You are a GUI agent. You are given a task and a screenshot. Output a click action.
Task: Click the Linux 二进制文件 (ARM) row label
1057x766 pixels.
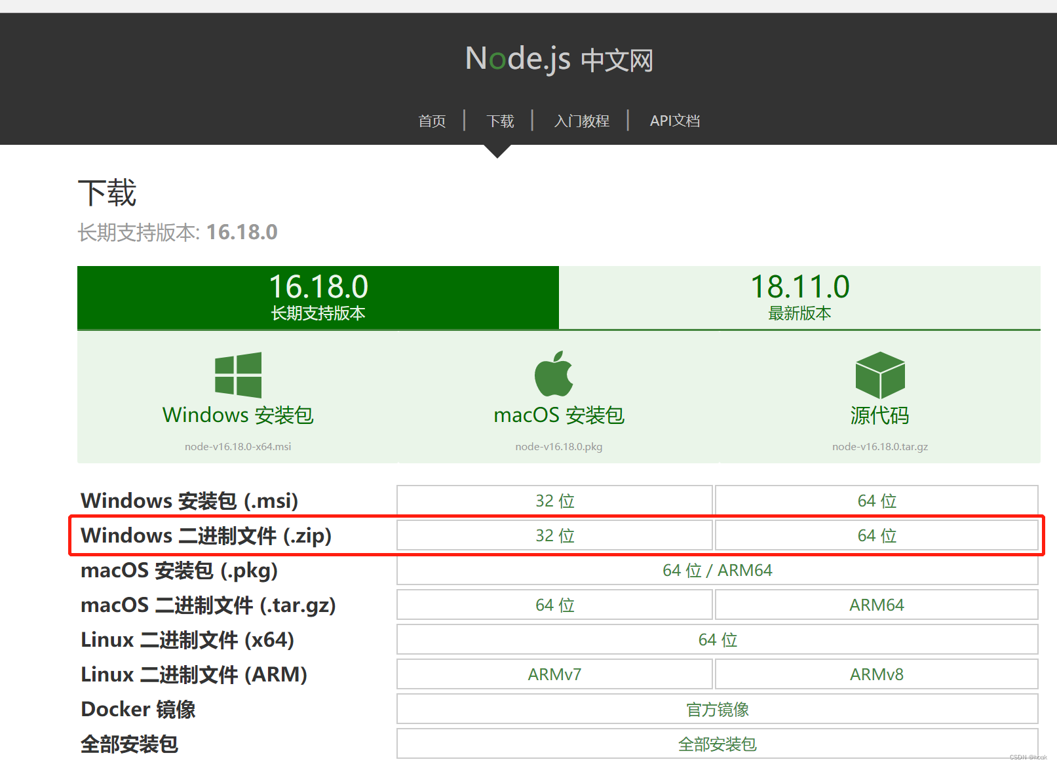tap(194, 674)
